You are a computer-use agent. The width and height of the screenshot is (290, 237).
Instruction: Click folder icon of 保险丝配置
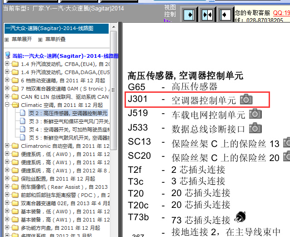pos(15,178)
